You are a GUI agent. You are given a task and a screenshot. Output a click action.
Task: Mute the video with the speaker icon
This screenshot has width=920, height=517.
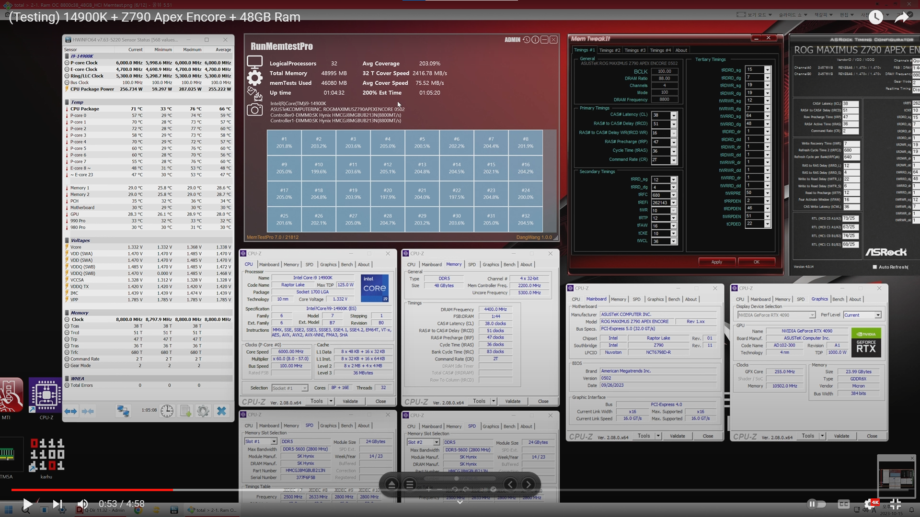click(x=83, y=504)
